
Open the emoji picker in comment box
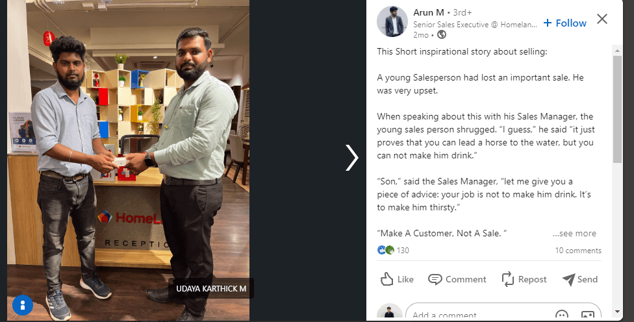pos(563,315)
